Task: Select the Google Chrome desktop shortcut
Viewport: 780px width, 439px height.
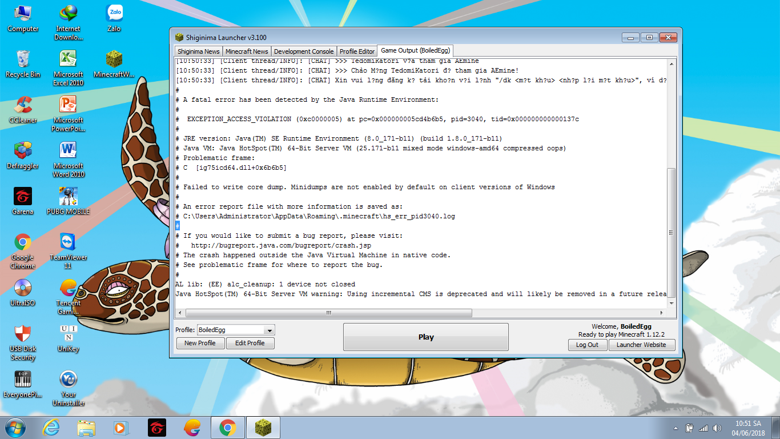Action: coord(23,251)
